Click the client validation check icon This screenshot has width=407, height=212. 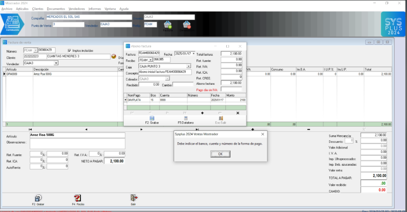tap(114, 56)
